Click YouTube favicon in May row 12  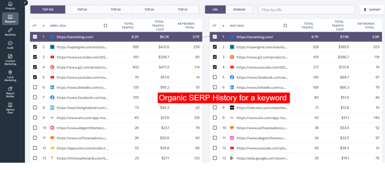232,148
